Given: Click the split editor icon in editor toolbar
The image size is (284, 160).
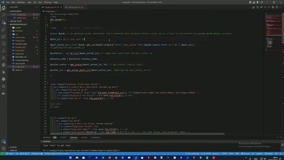Looking at the screenshot, I should coord(277,7).
